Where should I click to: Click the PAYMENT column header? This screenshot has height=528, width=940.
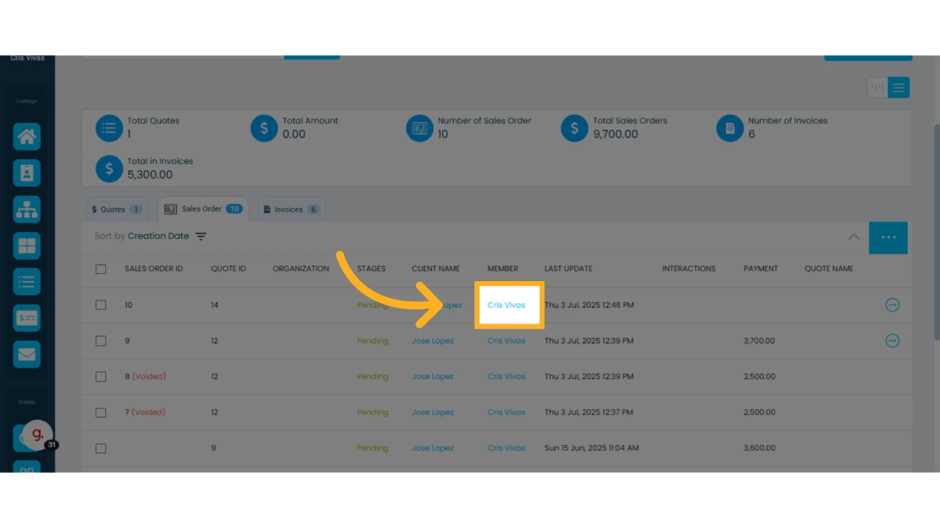pos(761,269)
